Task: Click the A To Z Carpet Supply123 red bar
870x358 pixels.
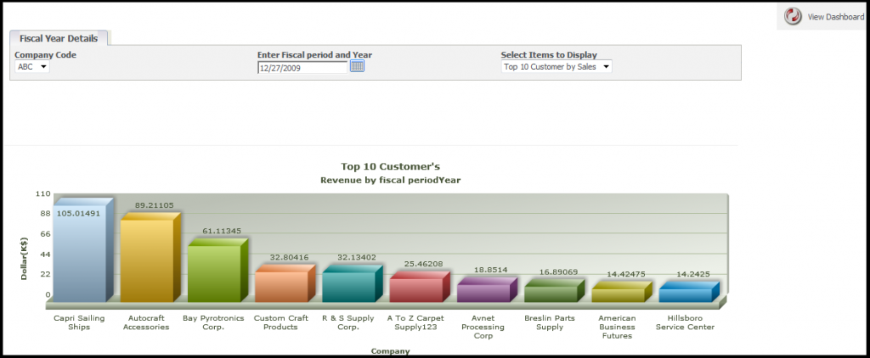Action: (x=415, y=289)
